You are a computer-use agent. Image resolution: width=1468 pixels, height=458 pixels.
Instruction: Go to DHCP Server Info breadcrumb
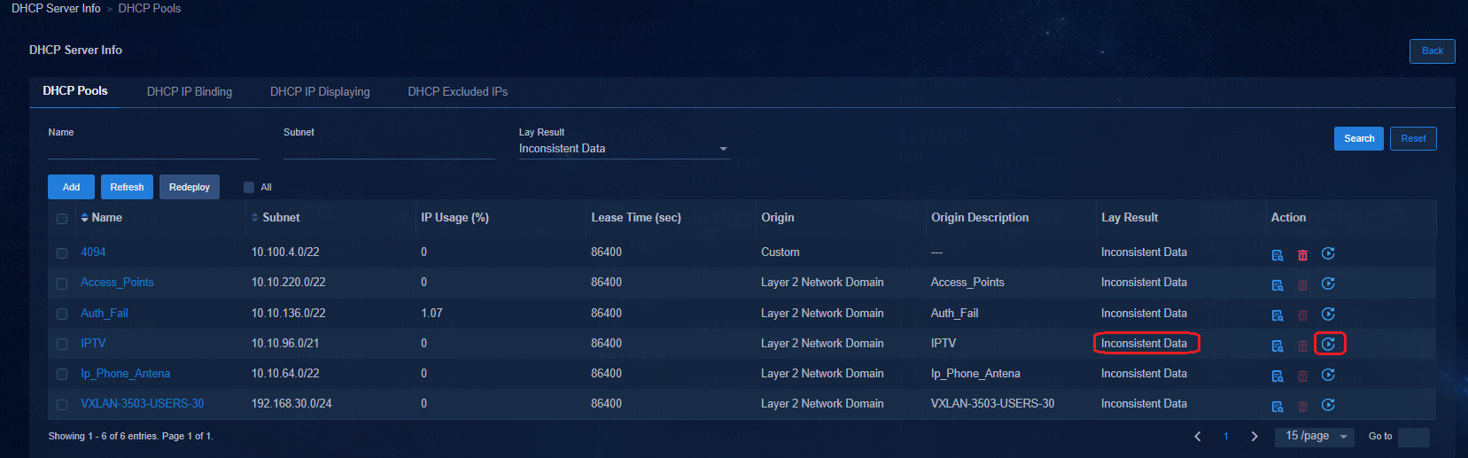[x=56, y=8]
